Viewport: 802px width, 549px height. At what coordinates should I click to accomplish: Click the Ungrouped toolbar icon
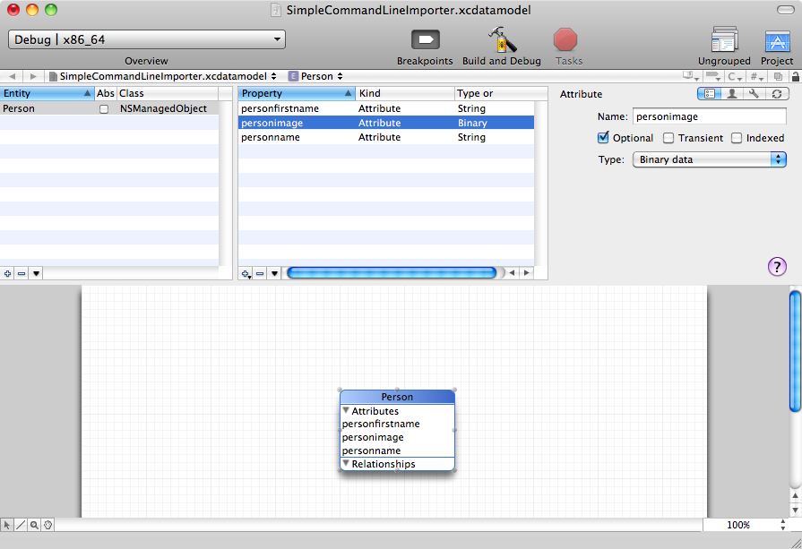tap(723, 40)
